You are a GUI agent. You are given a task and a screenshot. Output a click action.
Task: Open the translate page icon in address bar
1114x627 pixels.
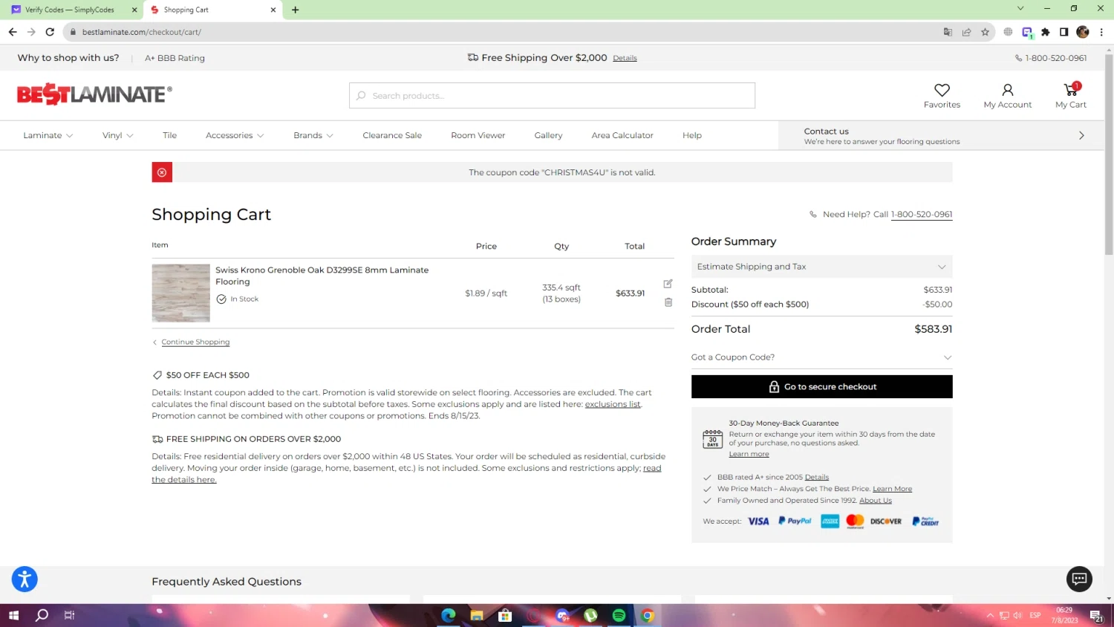pyautogui.click(x=948, y=32)
